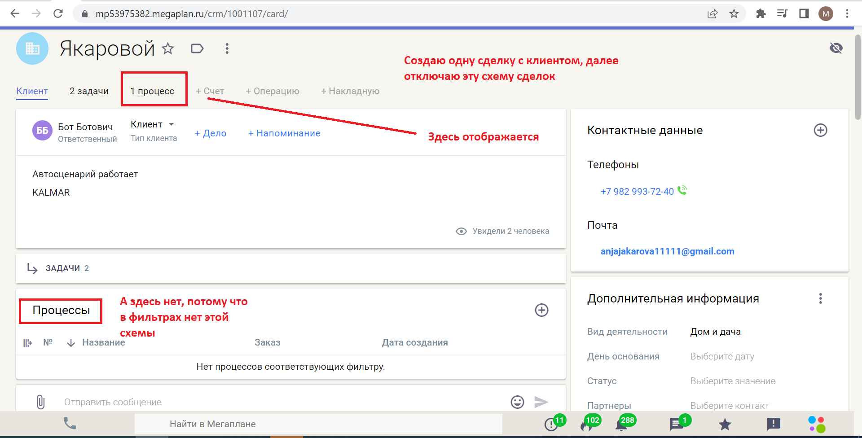The height and width of the screenshot is (438, 862).
Task: Click + Операцию to add an operation
Action: 272,91
